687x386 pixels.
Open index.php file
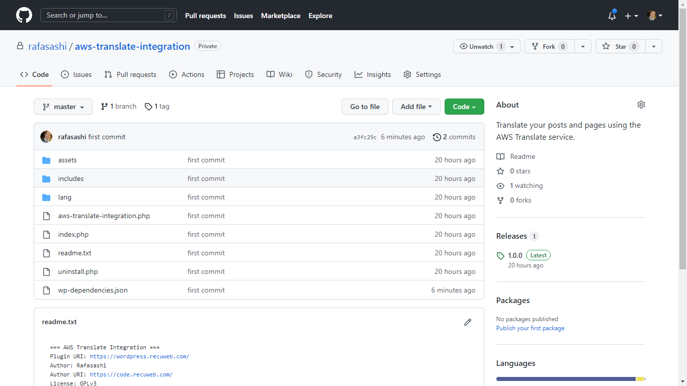click(x=73, y=234)
